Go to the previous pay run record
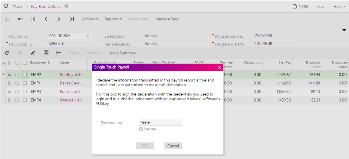This screenshot has height=159, width=349. [46, 19]
